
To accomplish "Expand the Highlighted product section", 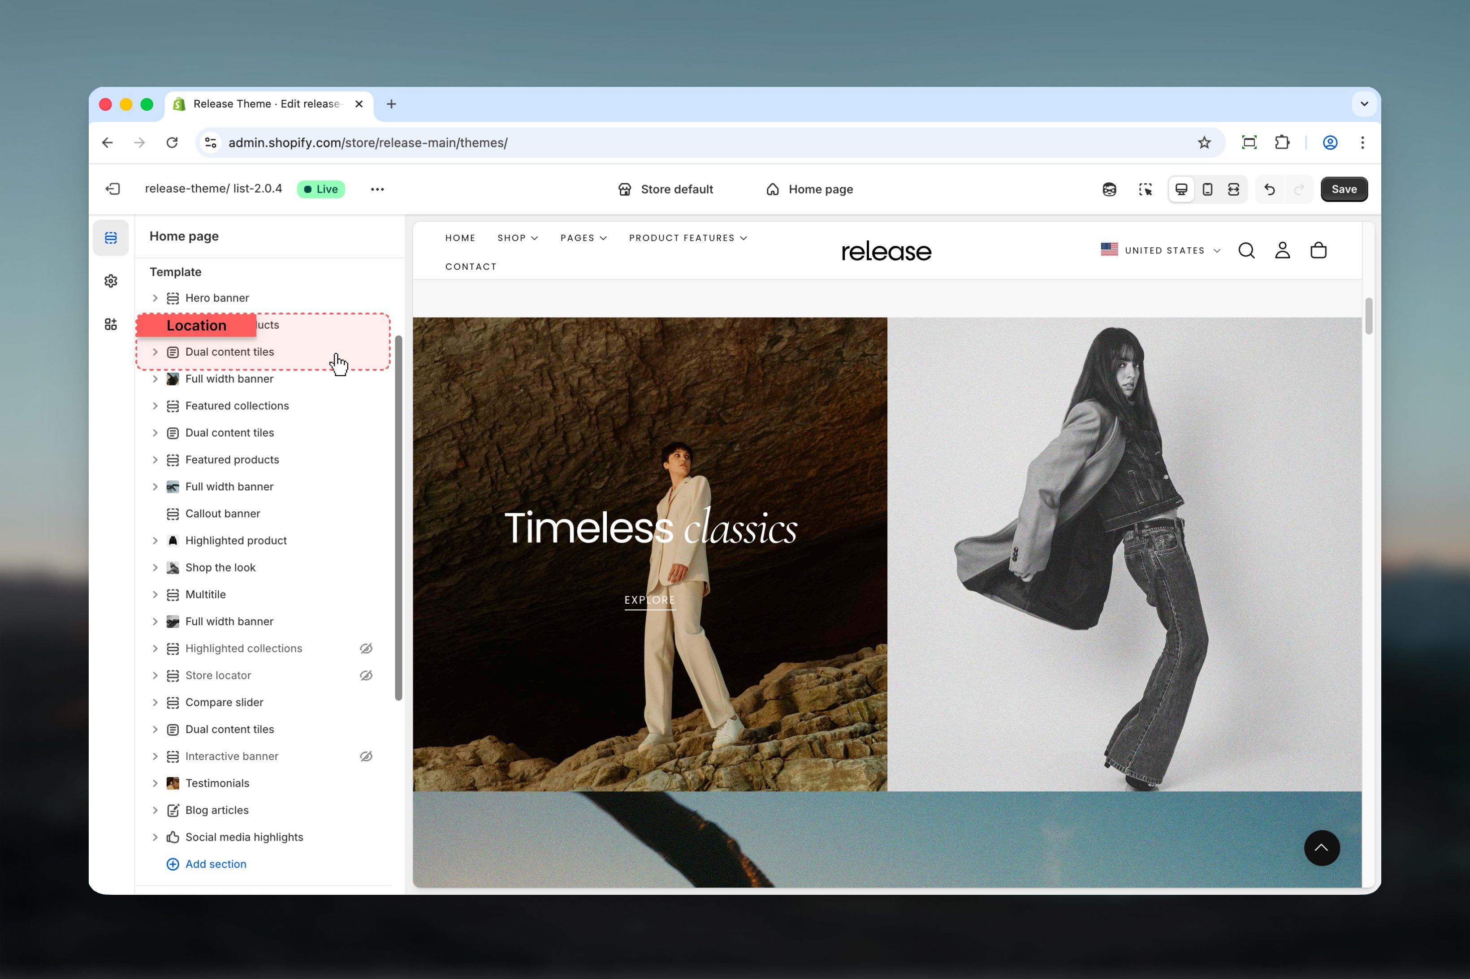I will (155, 541).
